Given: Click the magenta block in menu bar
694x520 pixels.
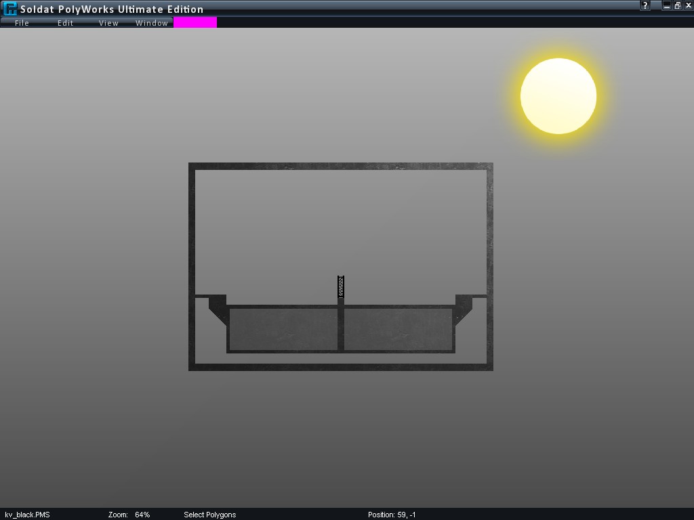Looking at the screenshot, I should [195, 22].
